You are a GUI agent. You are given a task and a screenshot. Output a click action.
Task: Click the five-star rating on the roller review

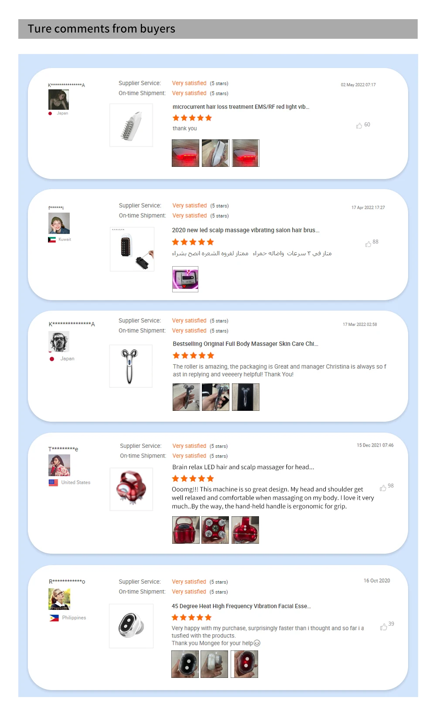pos(194,355)
